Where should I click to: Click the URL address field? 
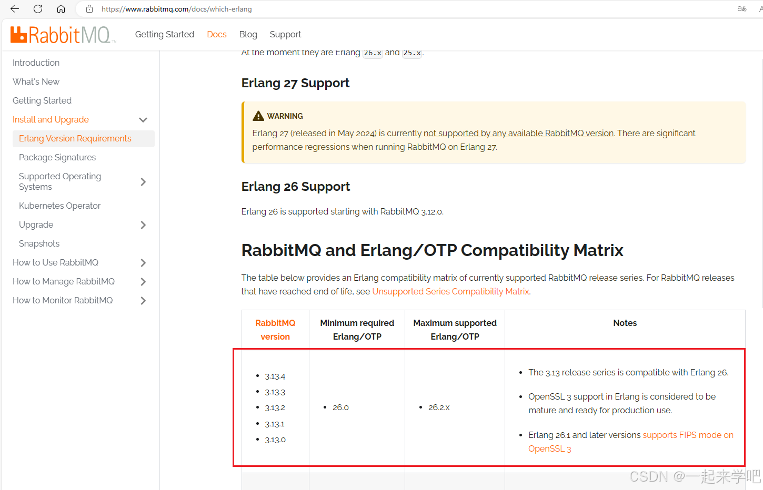[x=368, y=9]
